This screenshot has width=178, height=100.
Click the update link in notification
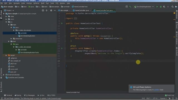(x=156, y=90)
